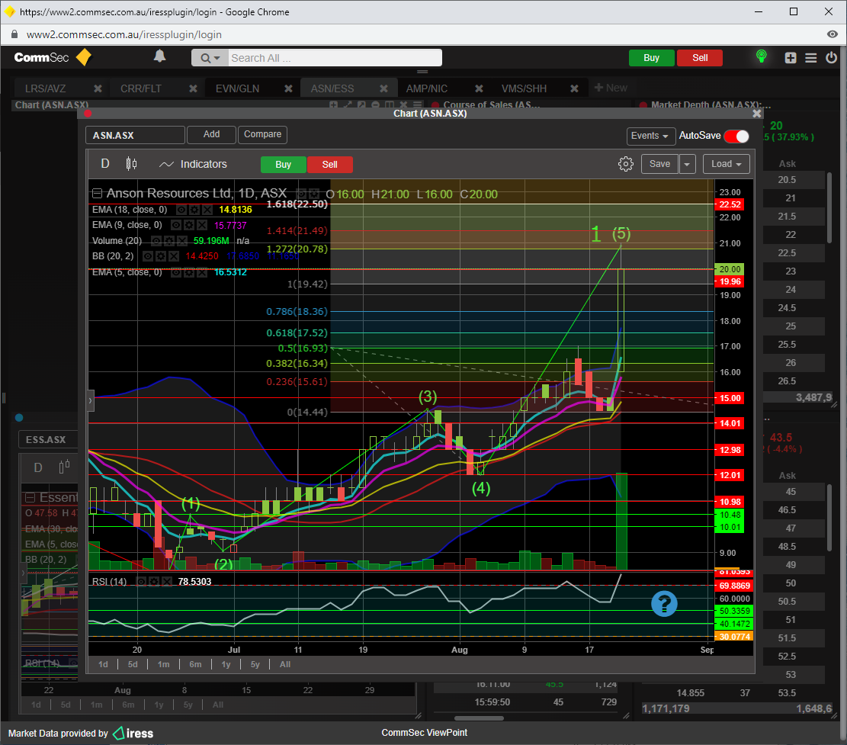Remove the Volume (20) indicator
The image size is (847, 745).
(181, 241)
